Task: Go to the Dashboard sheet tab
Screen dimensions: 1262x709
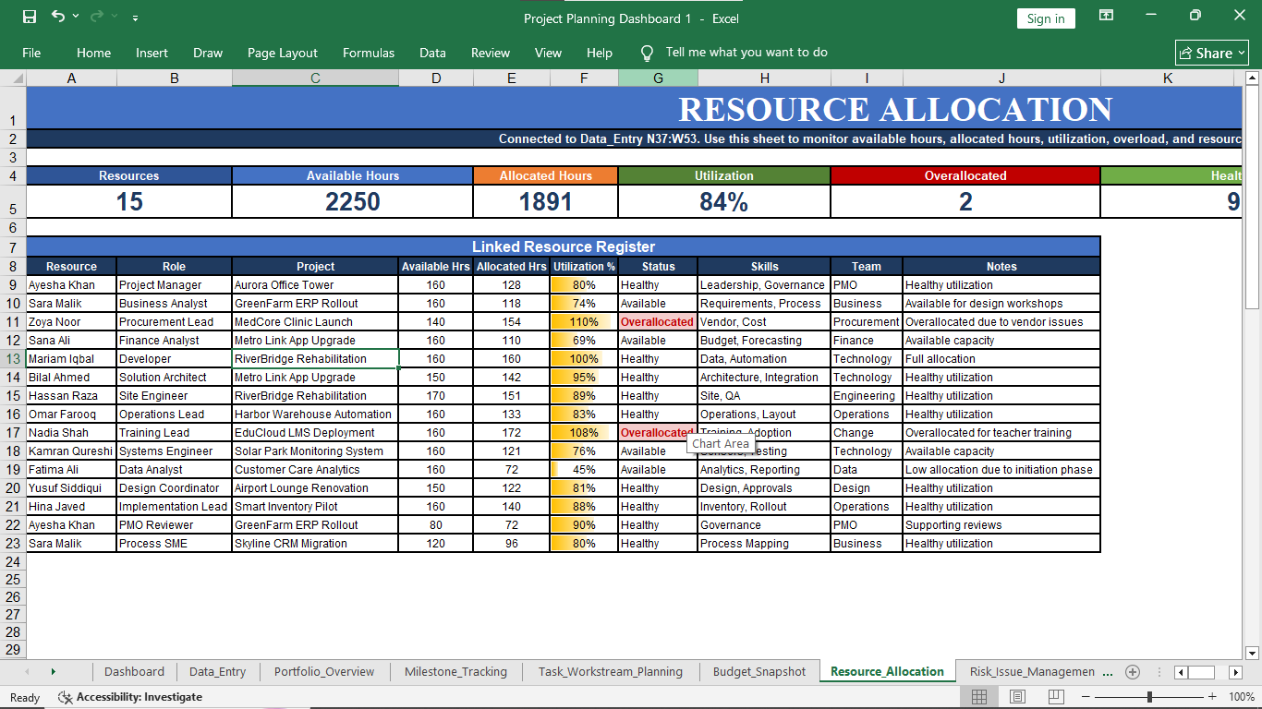Action: point(134,671)
